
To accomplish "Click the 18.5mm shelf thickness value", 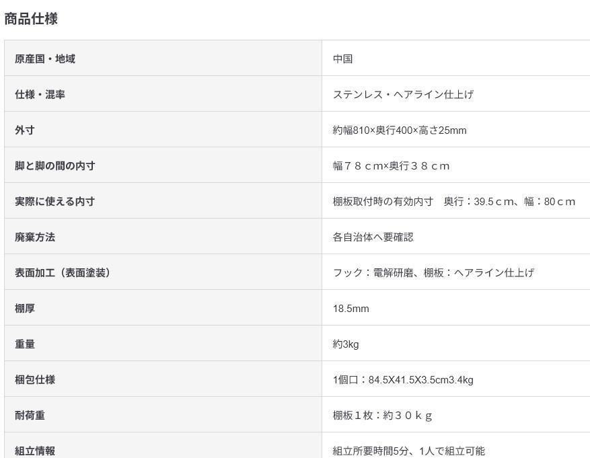I will coord(351,308).
